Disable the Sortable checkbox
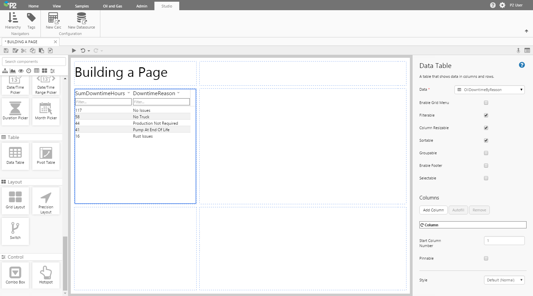 [x=486, y=140]
